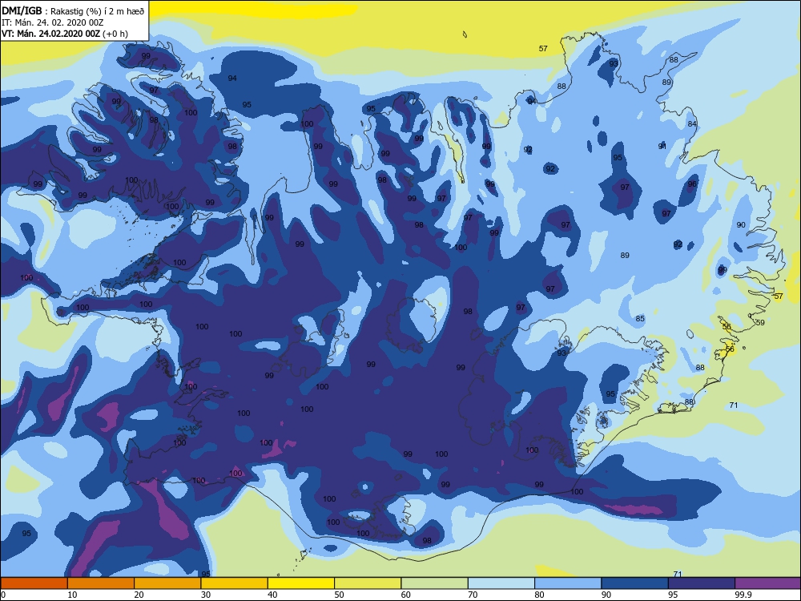
Task: Click the humidity value '85' on the map
Action: tap(640, 318)
